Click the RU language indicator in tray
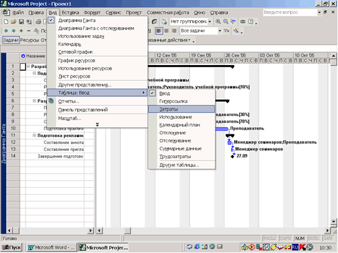 [x=295, y=247]
